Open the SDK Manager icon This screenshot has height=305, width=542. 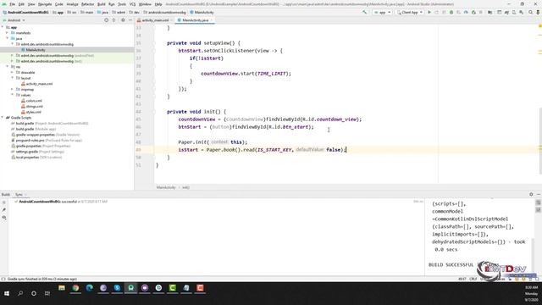coord(522,12)
